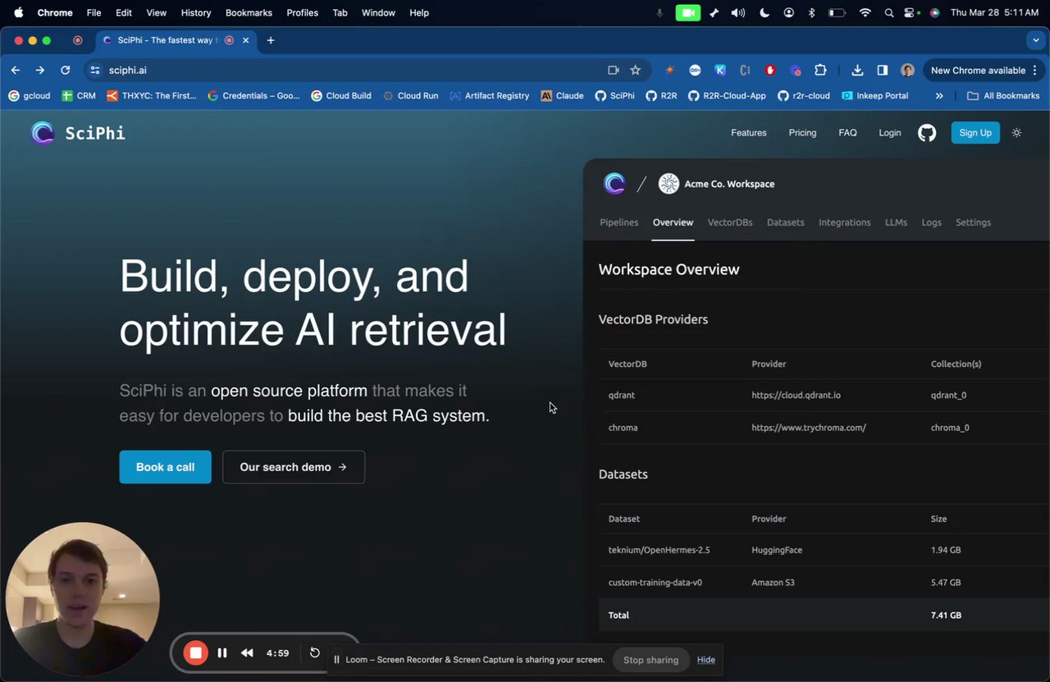This screenshot has height=682, width=1050.
Task: Go forward in browser history
Action: (x=40, y=71)
